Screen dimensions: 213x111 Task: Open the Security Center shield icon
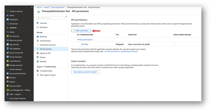click(7, 86)
